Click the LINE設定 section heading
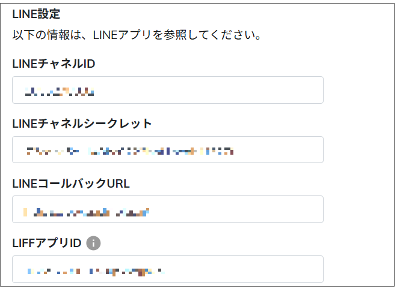Screen dimensions: 397x289 click(x=36, y=14)
